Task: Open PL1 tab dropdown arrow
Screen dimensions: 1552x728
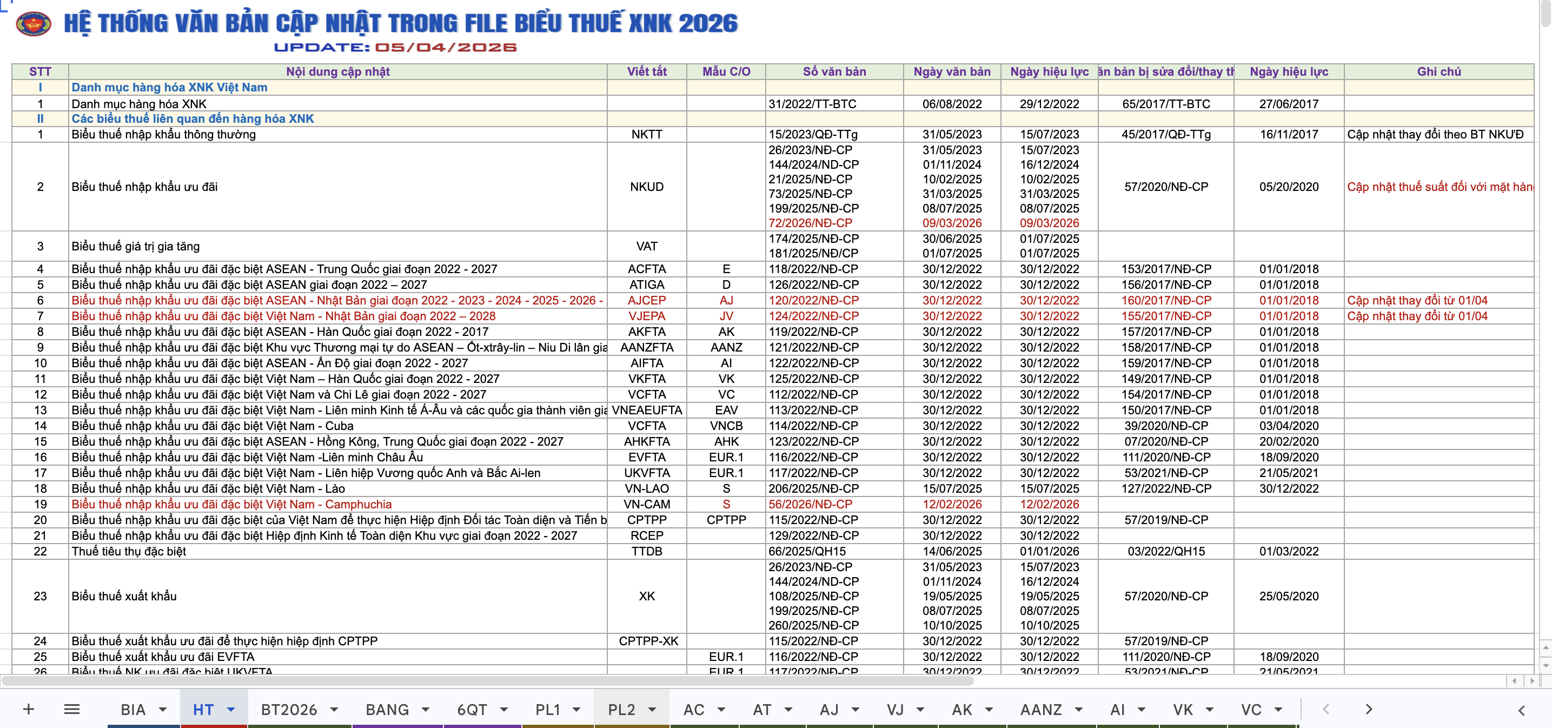Action: pos(576,709)
